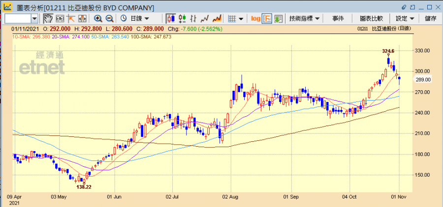Screen dimensions: 443x207
Task: Click the 324.6 peak price marker
Action: (x=388, y=51)
